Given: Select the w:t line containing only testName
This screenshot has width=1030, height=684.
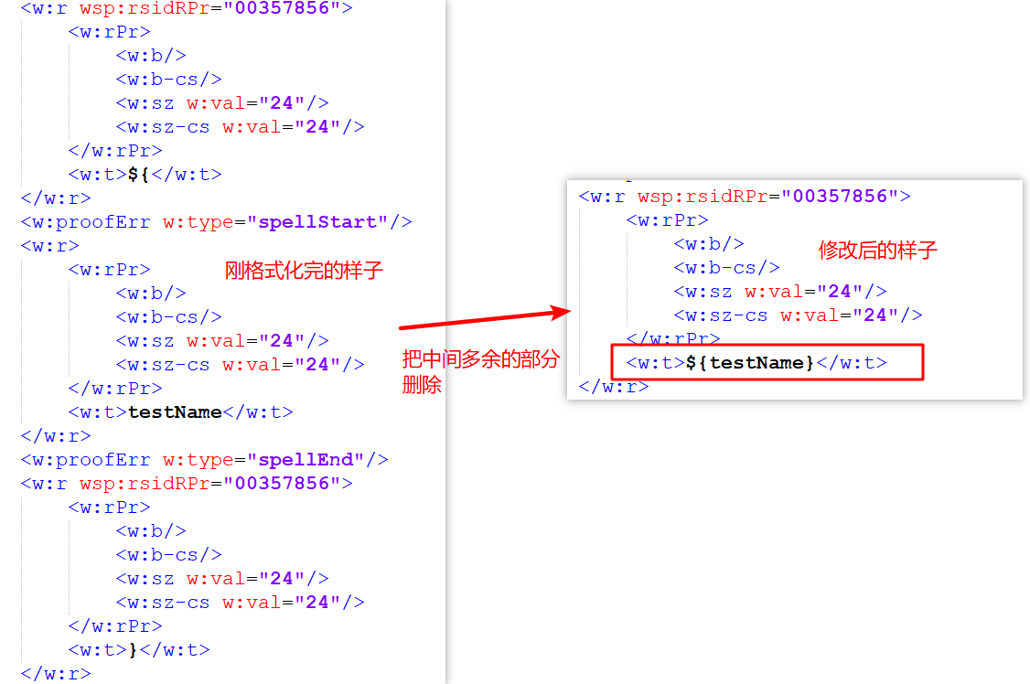Looking at the screenshot, I should [180, 412].
